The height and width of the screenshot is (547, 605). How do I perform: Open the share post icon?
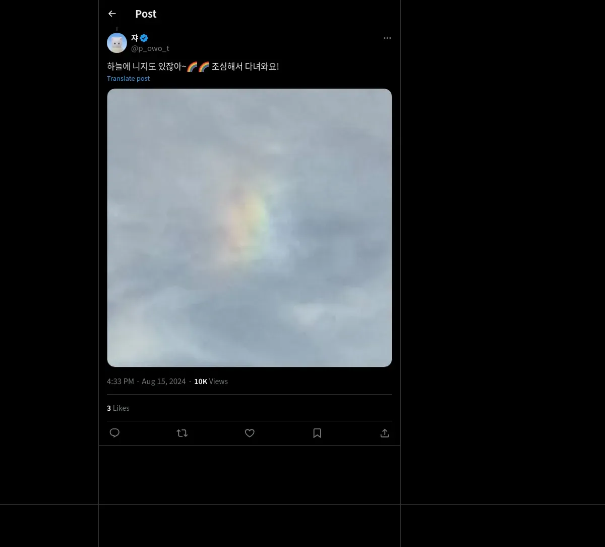[385, 433]
